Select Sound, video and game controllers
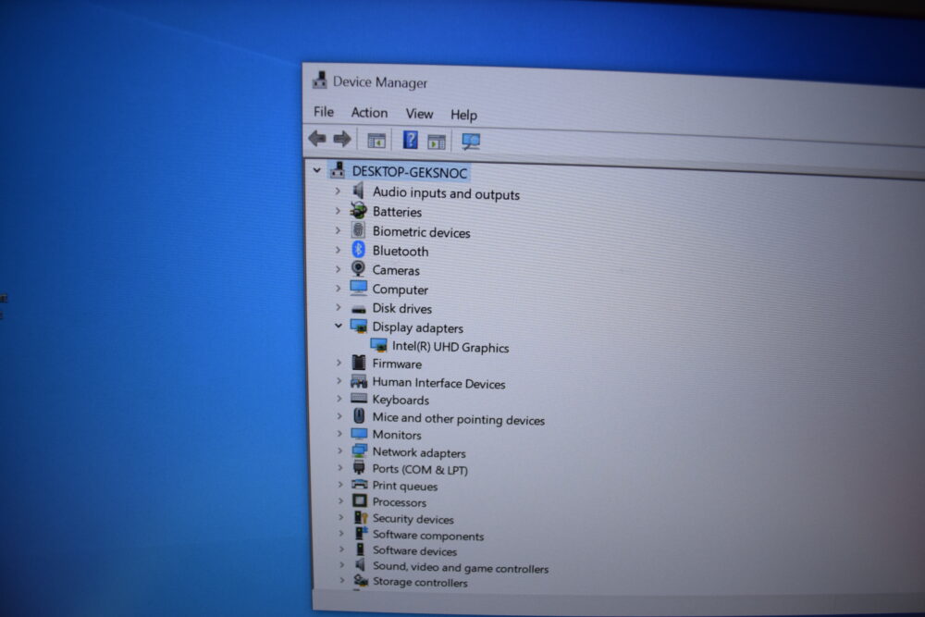 [x=461, y=567]
